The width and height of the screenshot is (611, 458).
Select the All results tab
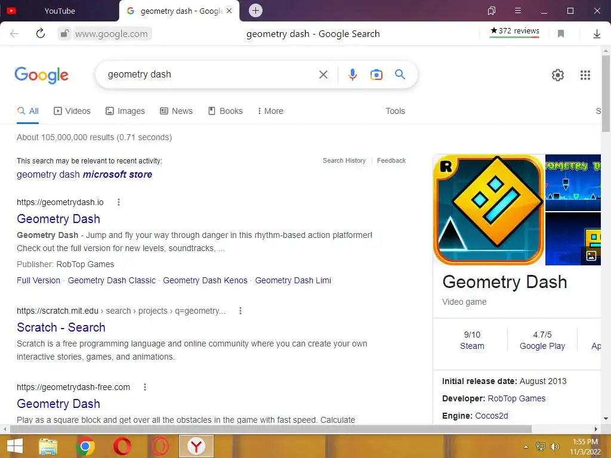27,111
